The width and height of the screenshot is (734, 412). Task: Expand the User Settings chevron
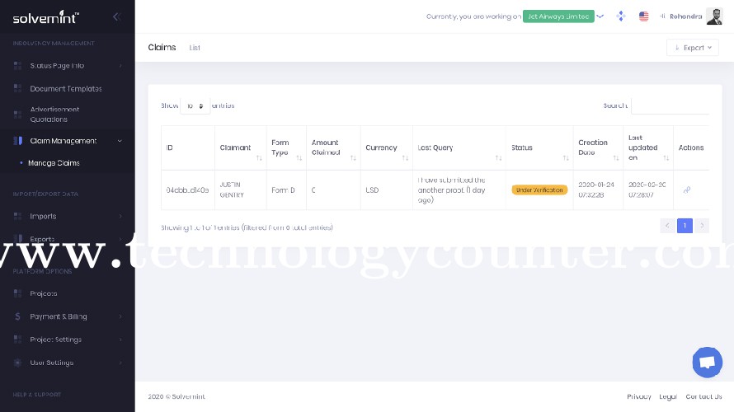[x=120, y=363]
